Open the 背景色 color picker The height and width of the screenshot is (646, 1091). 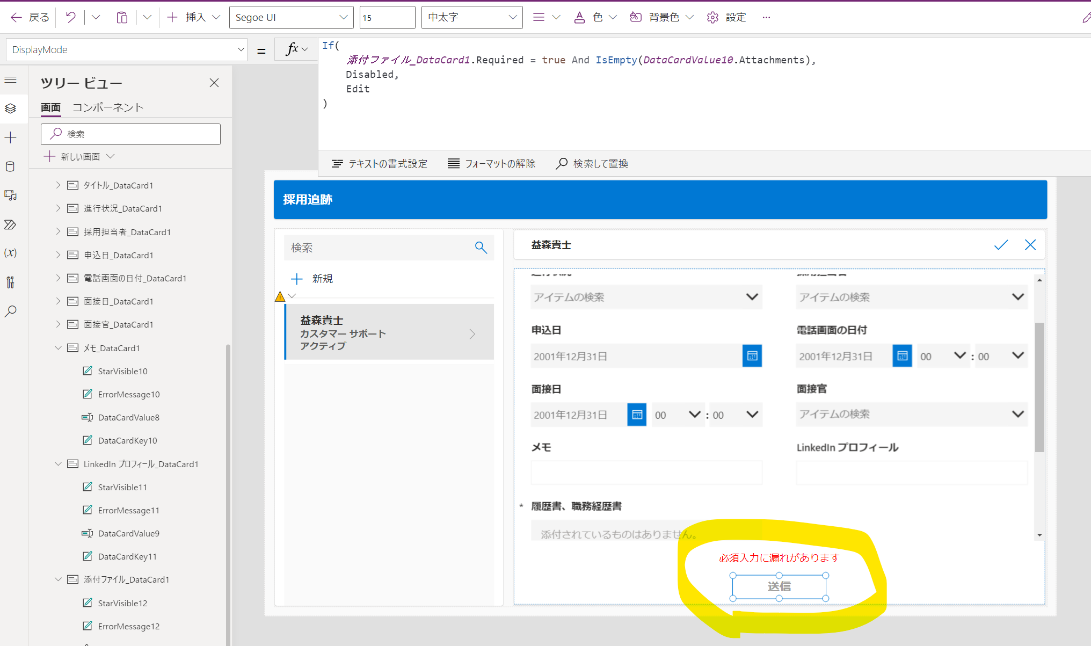[x=664, y=17]
